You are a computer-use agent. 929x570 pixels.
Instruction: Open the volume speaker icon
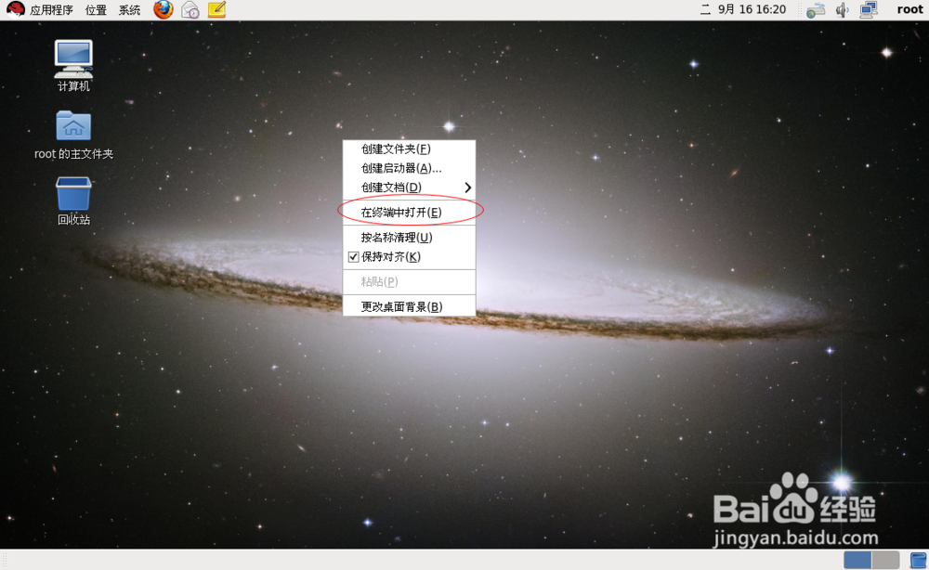coord(842,10)
